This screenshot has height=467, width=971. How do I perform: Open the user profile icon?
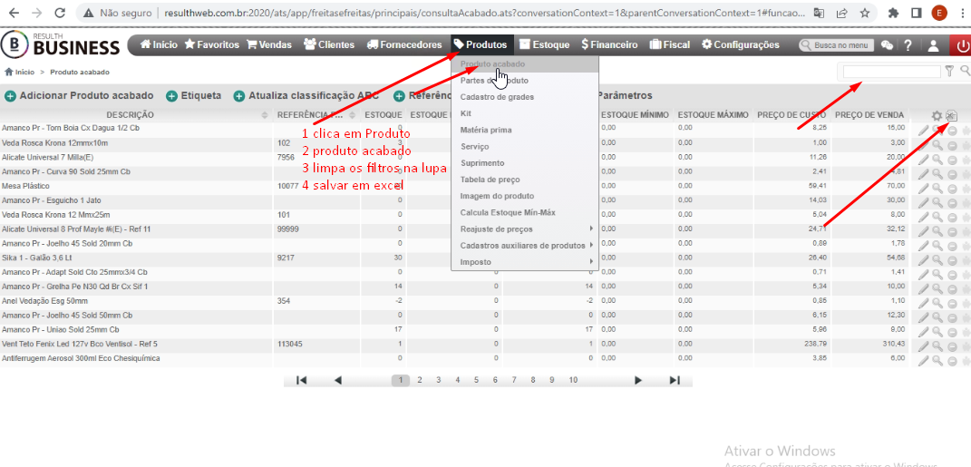point(933,44)
